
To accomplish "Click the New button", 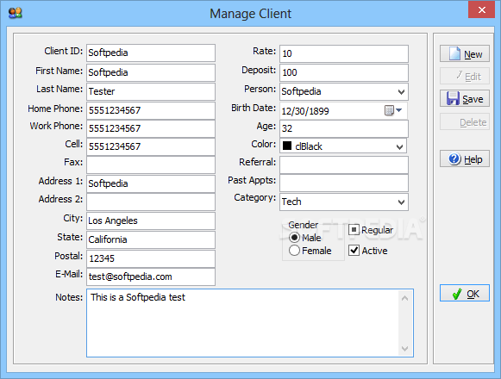I will [x=465, y=53].
